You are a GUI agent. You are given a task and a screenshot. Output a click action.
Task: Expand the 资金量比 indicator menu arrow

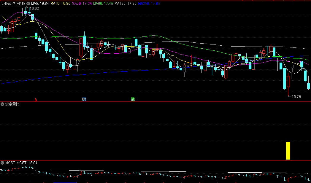pyautogui.click(x=2, y=104)
